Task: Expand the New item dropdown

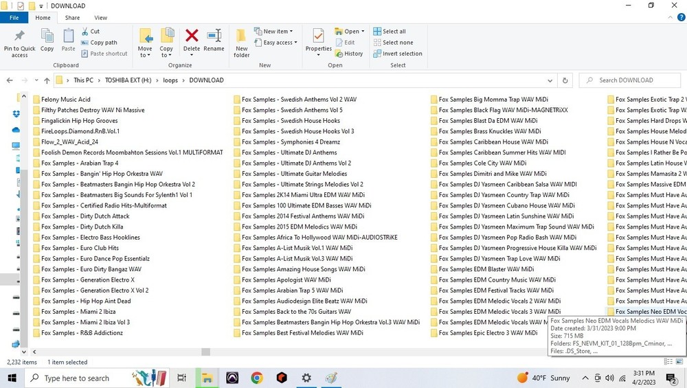Action: coord(273,32)
